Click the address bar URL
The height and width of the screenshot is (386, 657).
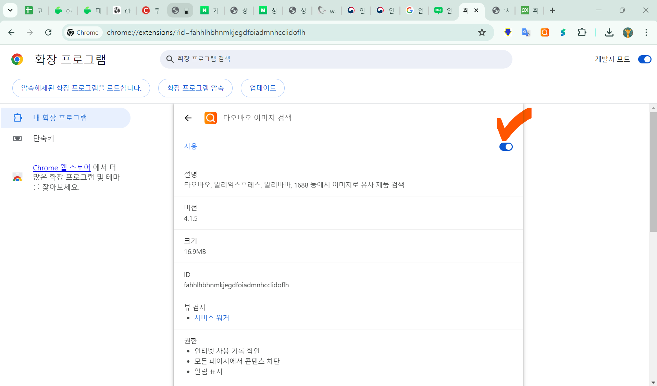click(x=206, y=33)
